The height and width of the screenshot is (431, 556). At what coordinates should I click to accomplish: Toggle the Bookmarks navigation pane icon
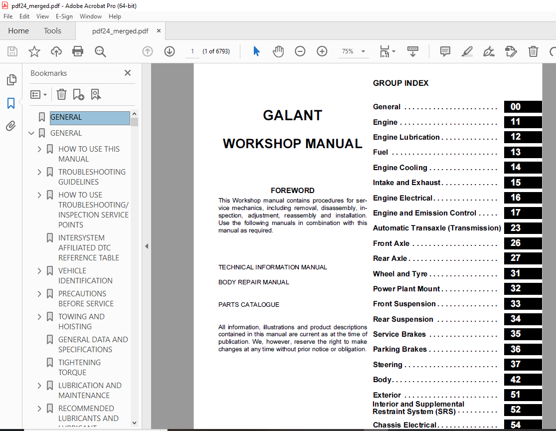pos(11,103)
